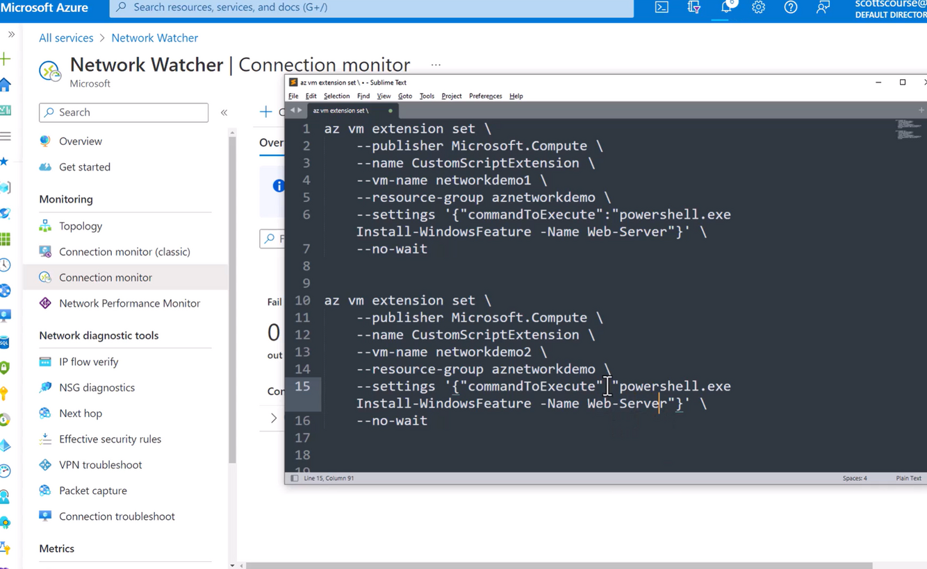Open the Plain Text syntax selector
The image size is (927, 569).
908,478
